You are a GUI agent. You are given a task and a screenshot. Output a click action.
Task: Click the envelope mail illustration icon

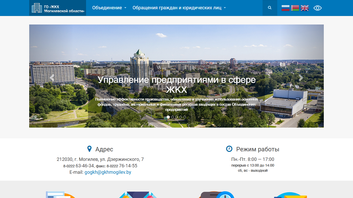(x=290, y=195)
